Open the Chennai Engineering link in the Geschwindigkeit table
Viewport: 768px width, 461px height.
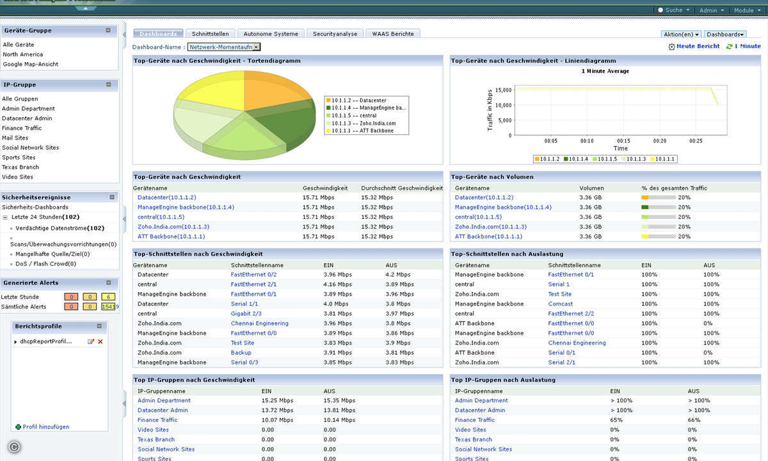click(x=260, y=323)
